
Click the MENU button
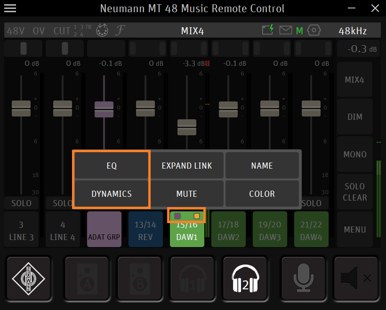(x=355, y=229)
